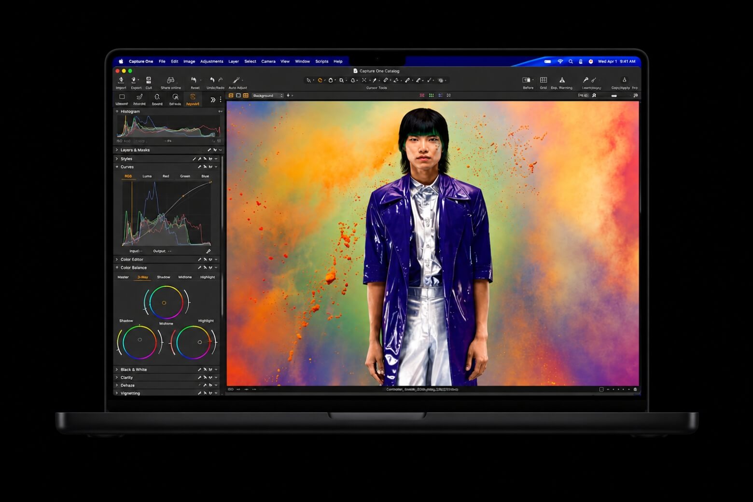The image size is (753, 502).
Task: Collapse the Curves panel
Action: coord(117,167)
